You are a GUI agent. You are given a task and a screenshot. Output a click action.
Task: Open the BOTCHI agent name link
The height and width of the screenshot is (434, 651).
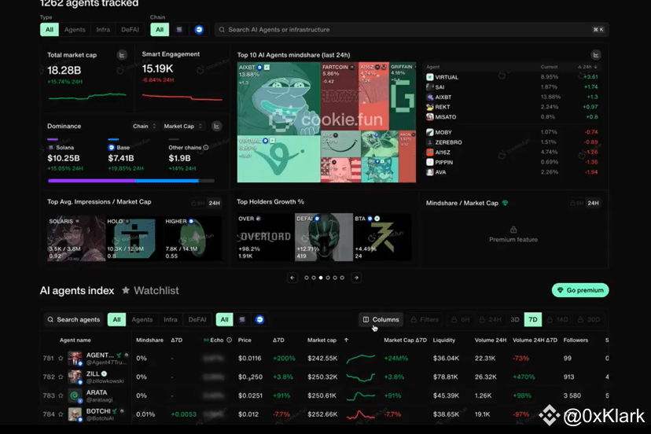(x=98, y=411)
